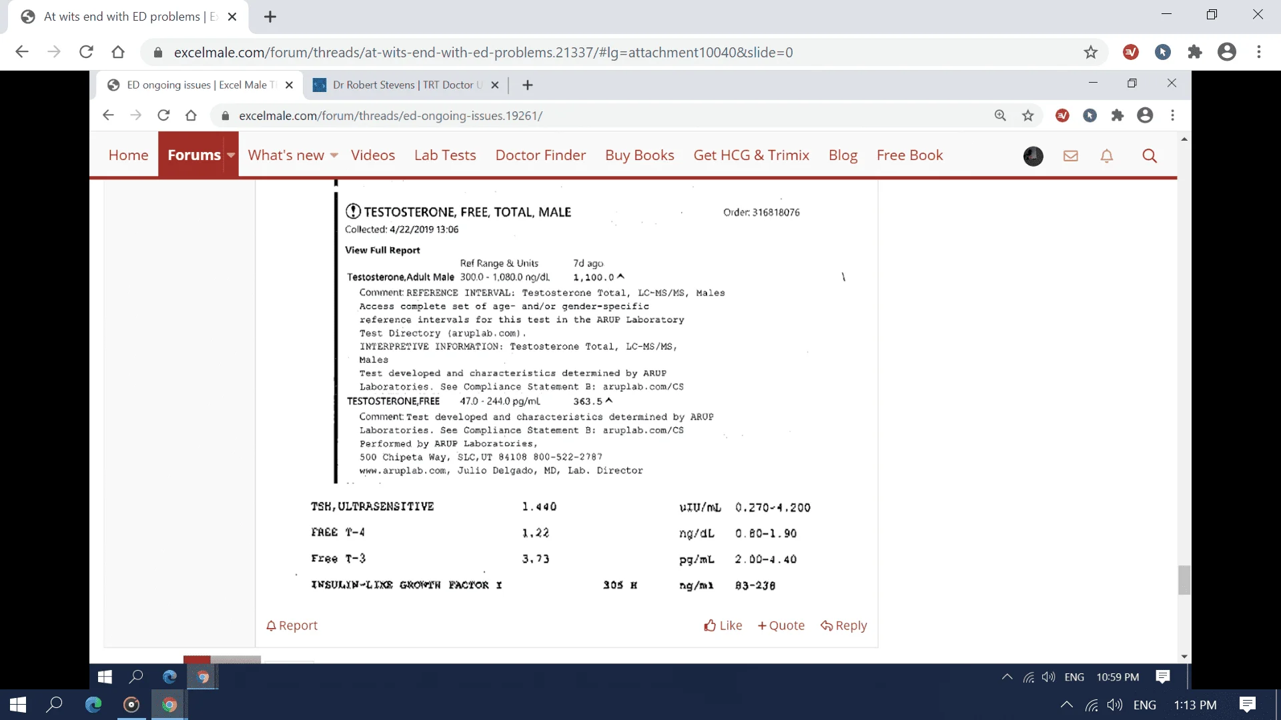Open Microsoft Edge from the taskbar
Image resolution: width=1281 pixels, height=720 pixels.
(x=93, y=705)
